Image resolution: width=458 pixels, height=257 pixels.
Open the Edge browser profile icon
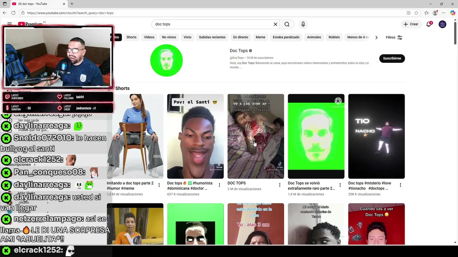[435, 13]
